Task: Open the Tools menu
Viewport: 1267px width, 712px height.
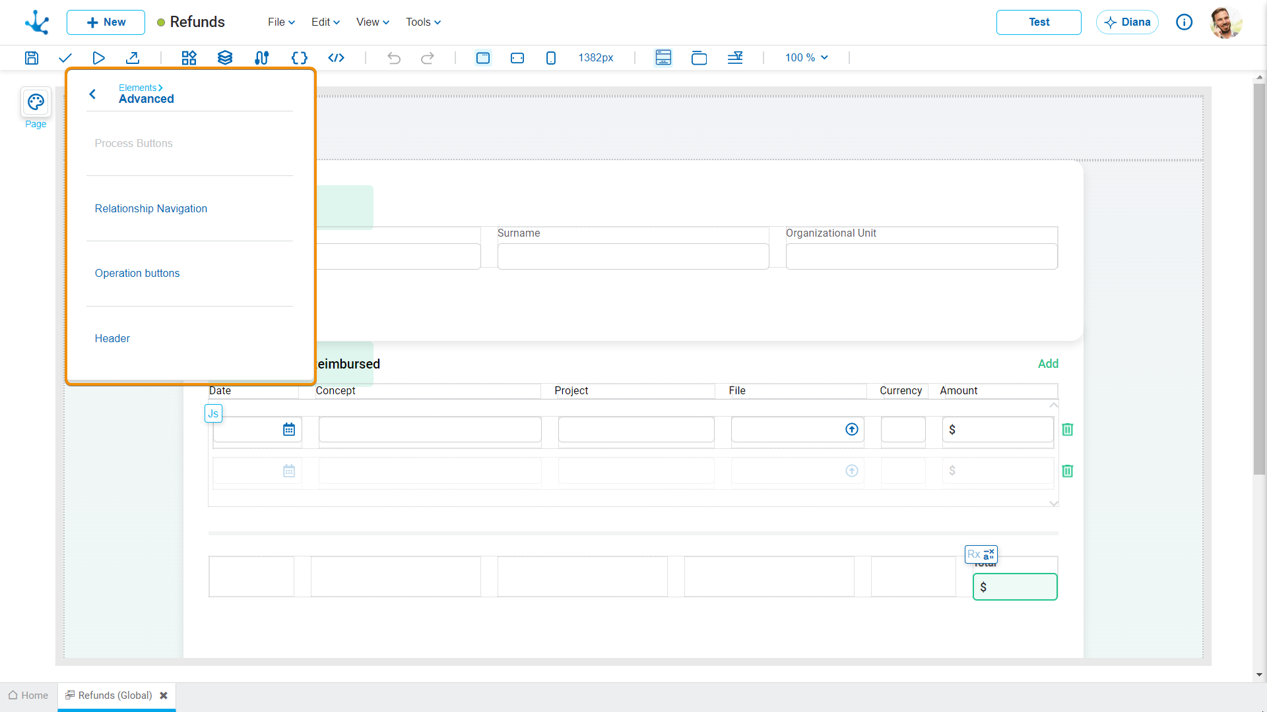Action: 423,22
